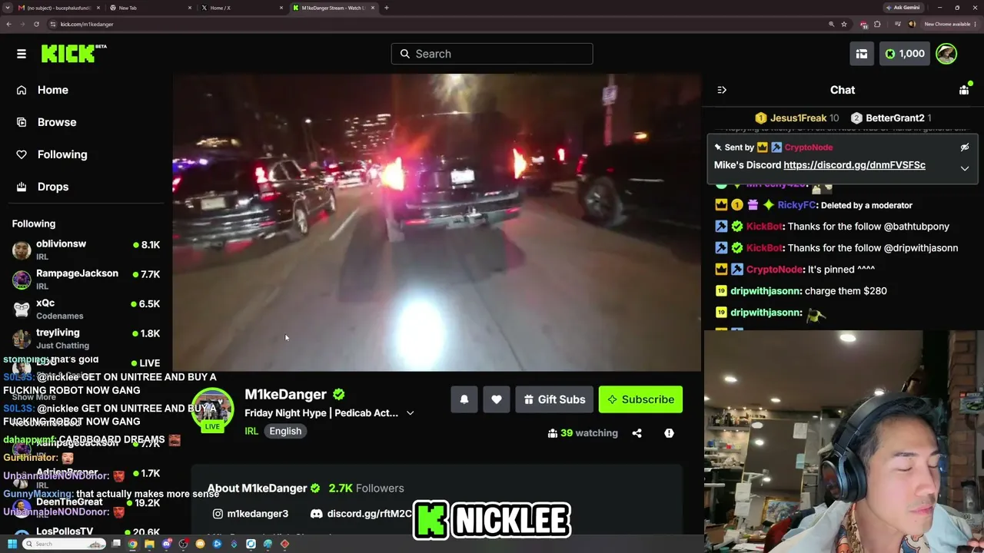Open the hamburger sidebar menu
The width and height of the screenshot is (984, 553).
point(22,54)
